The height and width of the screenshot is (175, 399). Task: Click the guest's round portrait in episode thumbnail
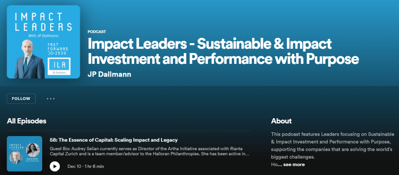[x=33, y=150]
